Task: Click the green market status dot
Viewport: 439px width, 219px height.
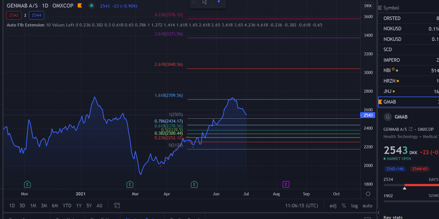Action: pos(91,6)
